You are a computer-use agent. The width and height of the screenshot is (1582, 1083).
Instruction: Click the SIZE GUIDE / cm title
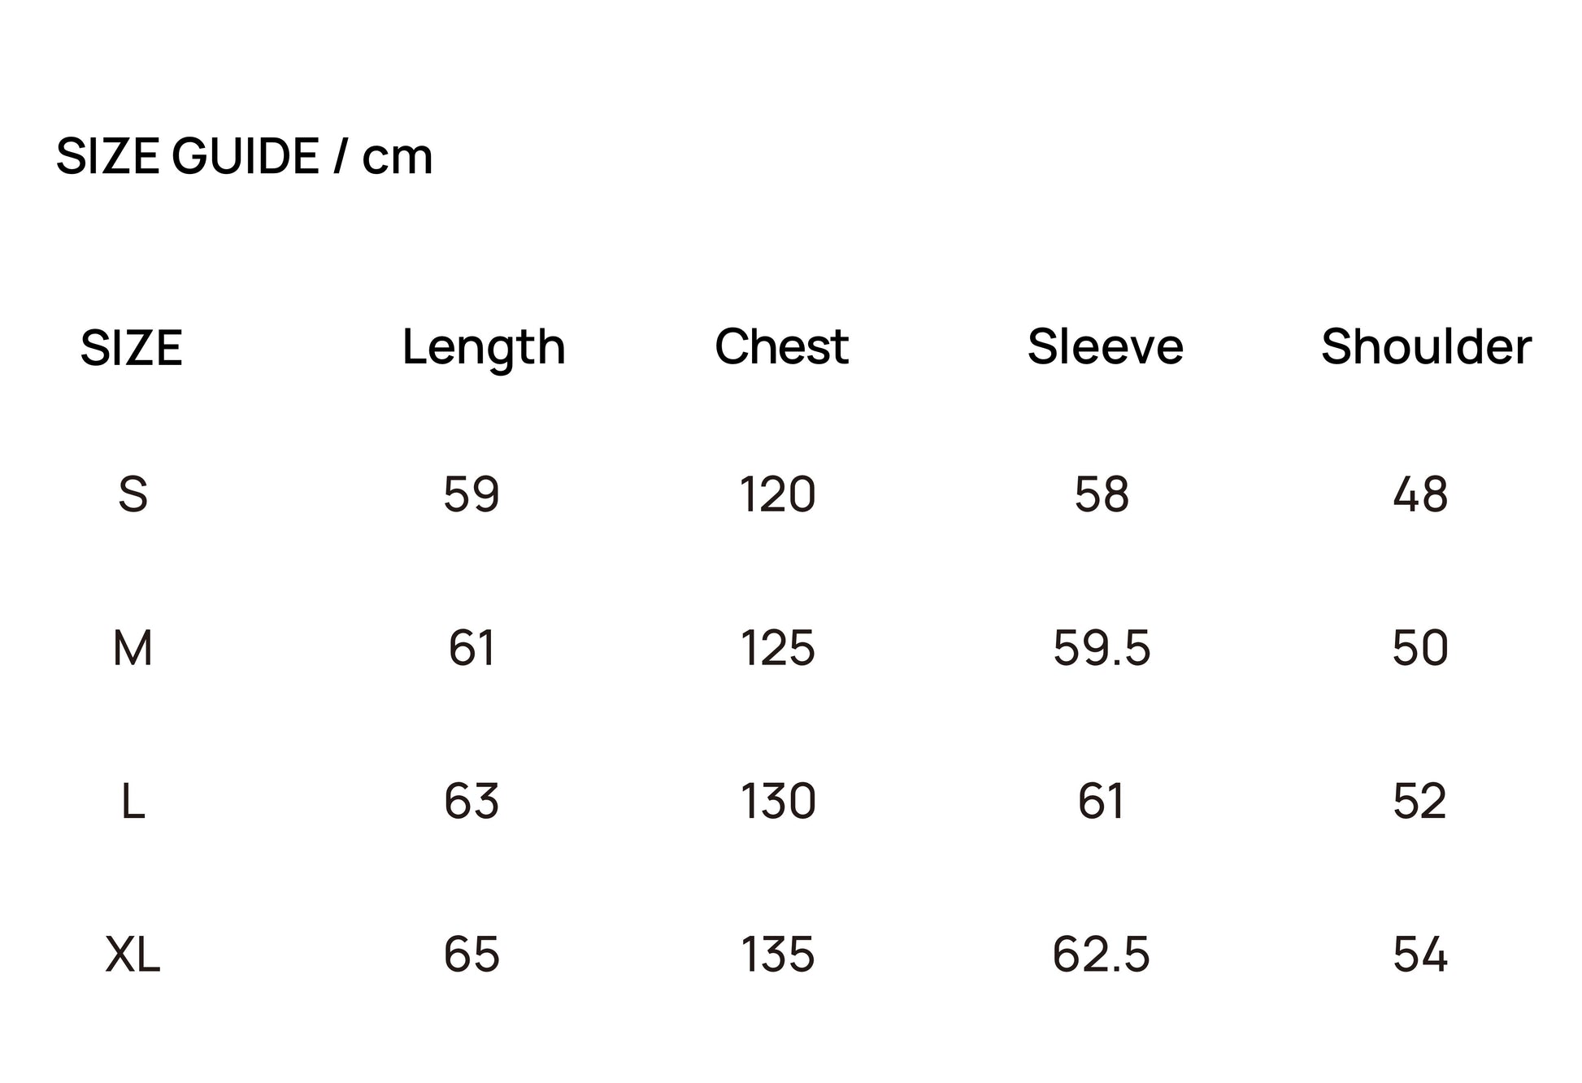(244, 155)
